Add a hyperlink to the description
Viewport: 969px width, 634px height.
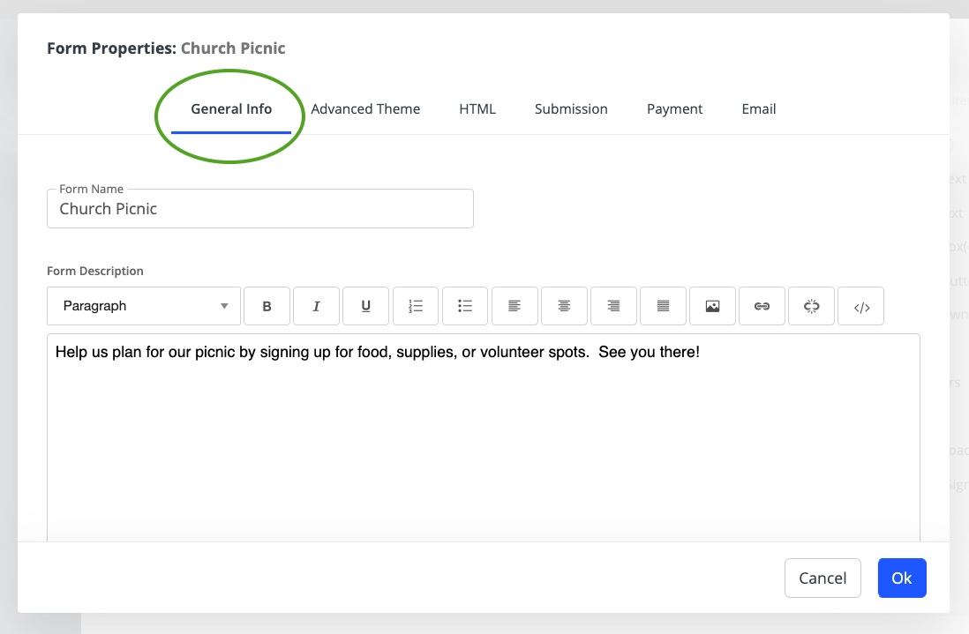tap(762, 306)
